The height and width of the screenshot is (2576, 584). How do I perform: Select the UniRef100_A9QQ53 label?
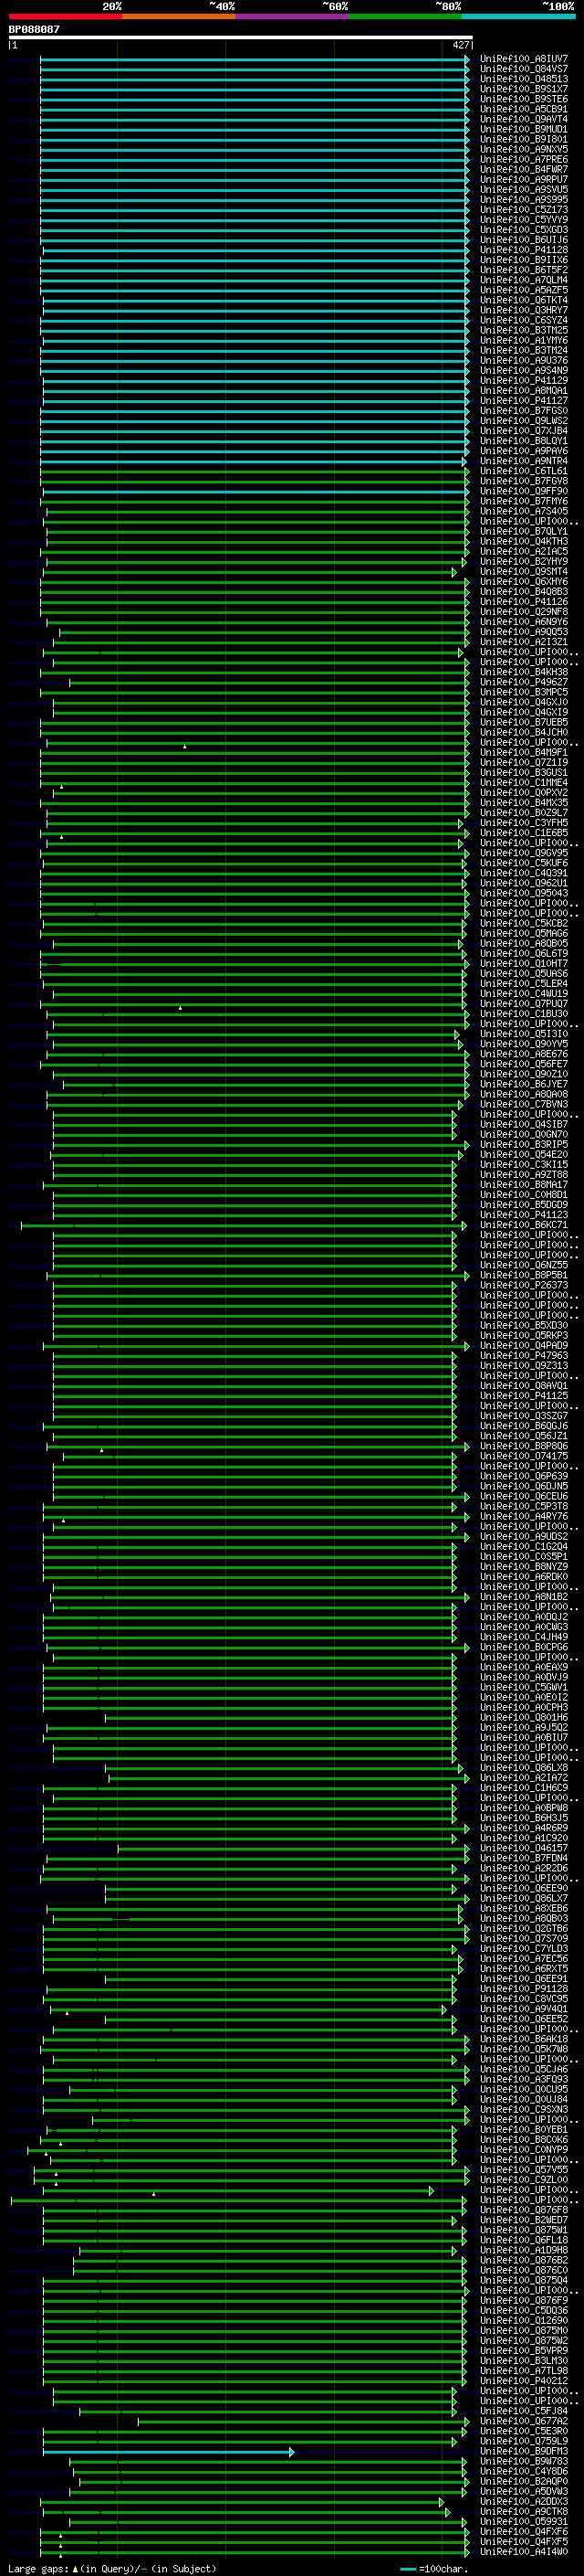click(x=523, y=632)
